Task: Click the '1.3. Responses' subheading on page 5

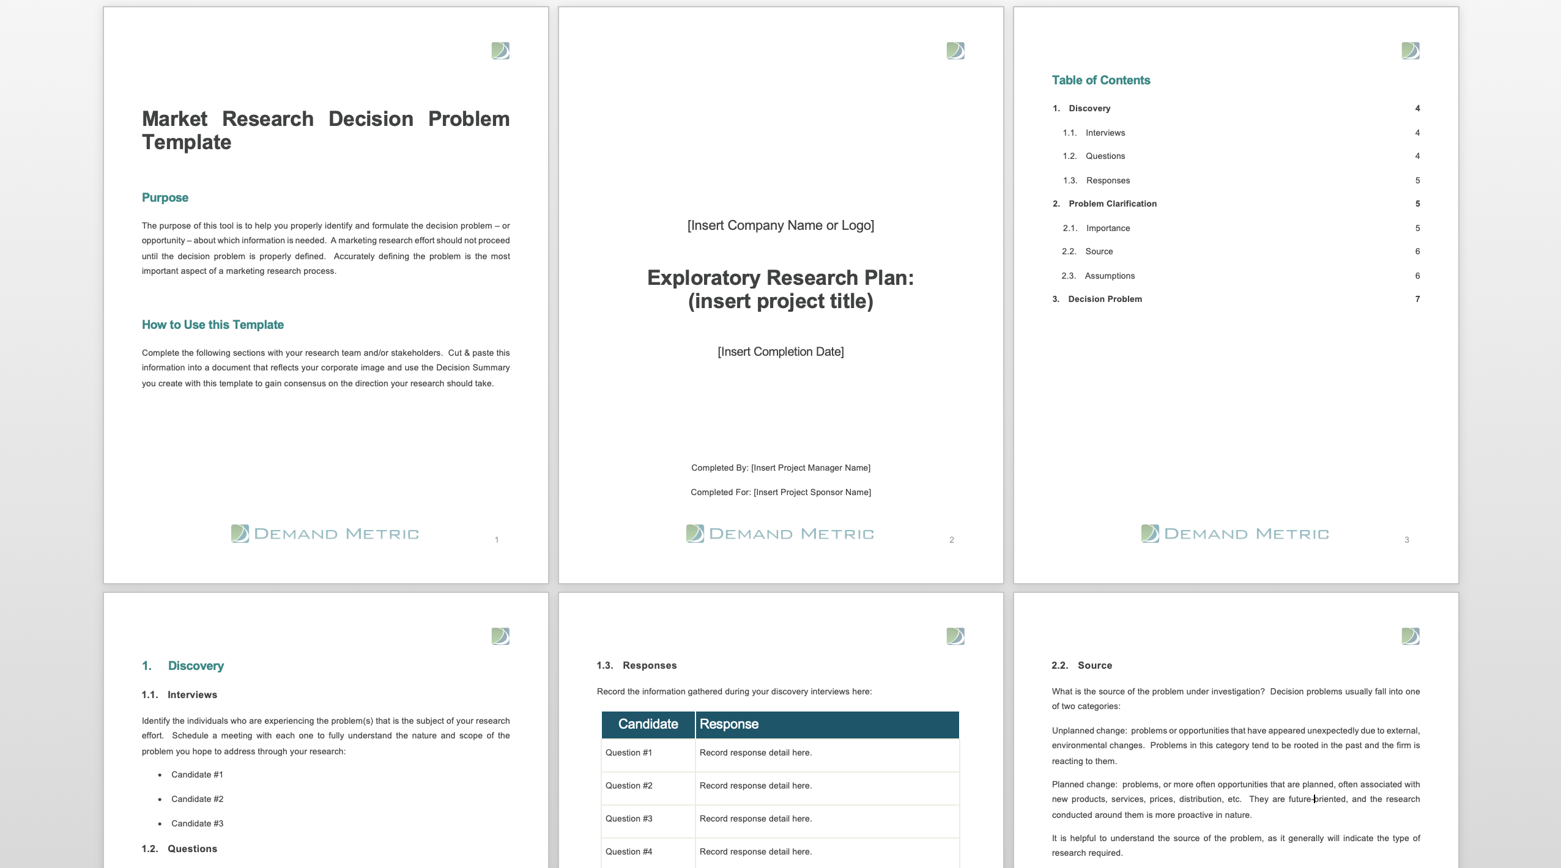Action: 637,665
